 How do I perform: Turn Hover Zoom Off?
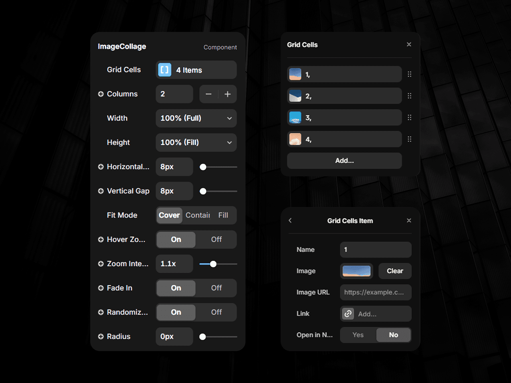click(x=216, y=239)
